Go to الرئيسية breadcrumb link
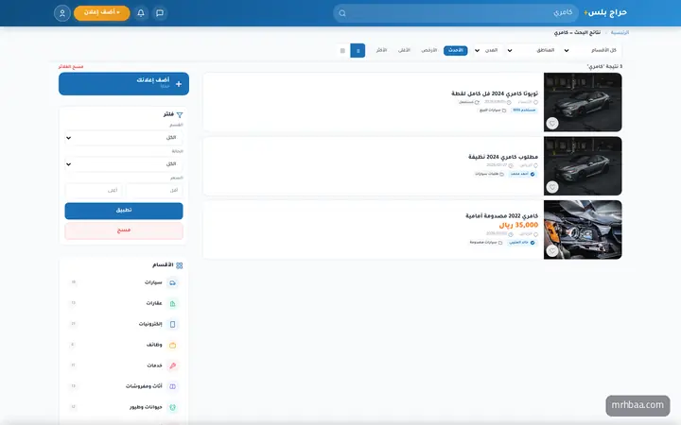The width and height of the screenshot is (681, 425). point(620,32)
